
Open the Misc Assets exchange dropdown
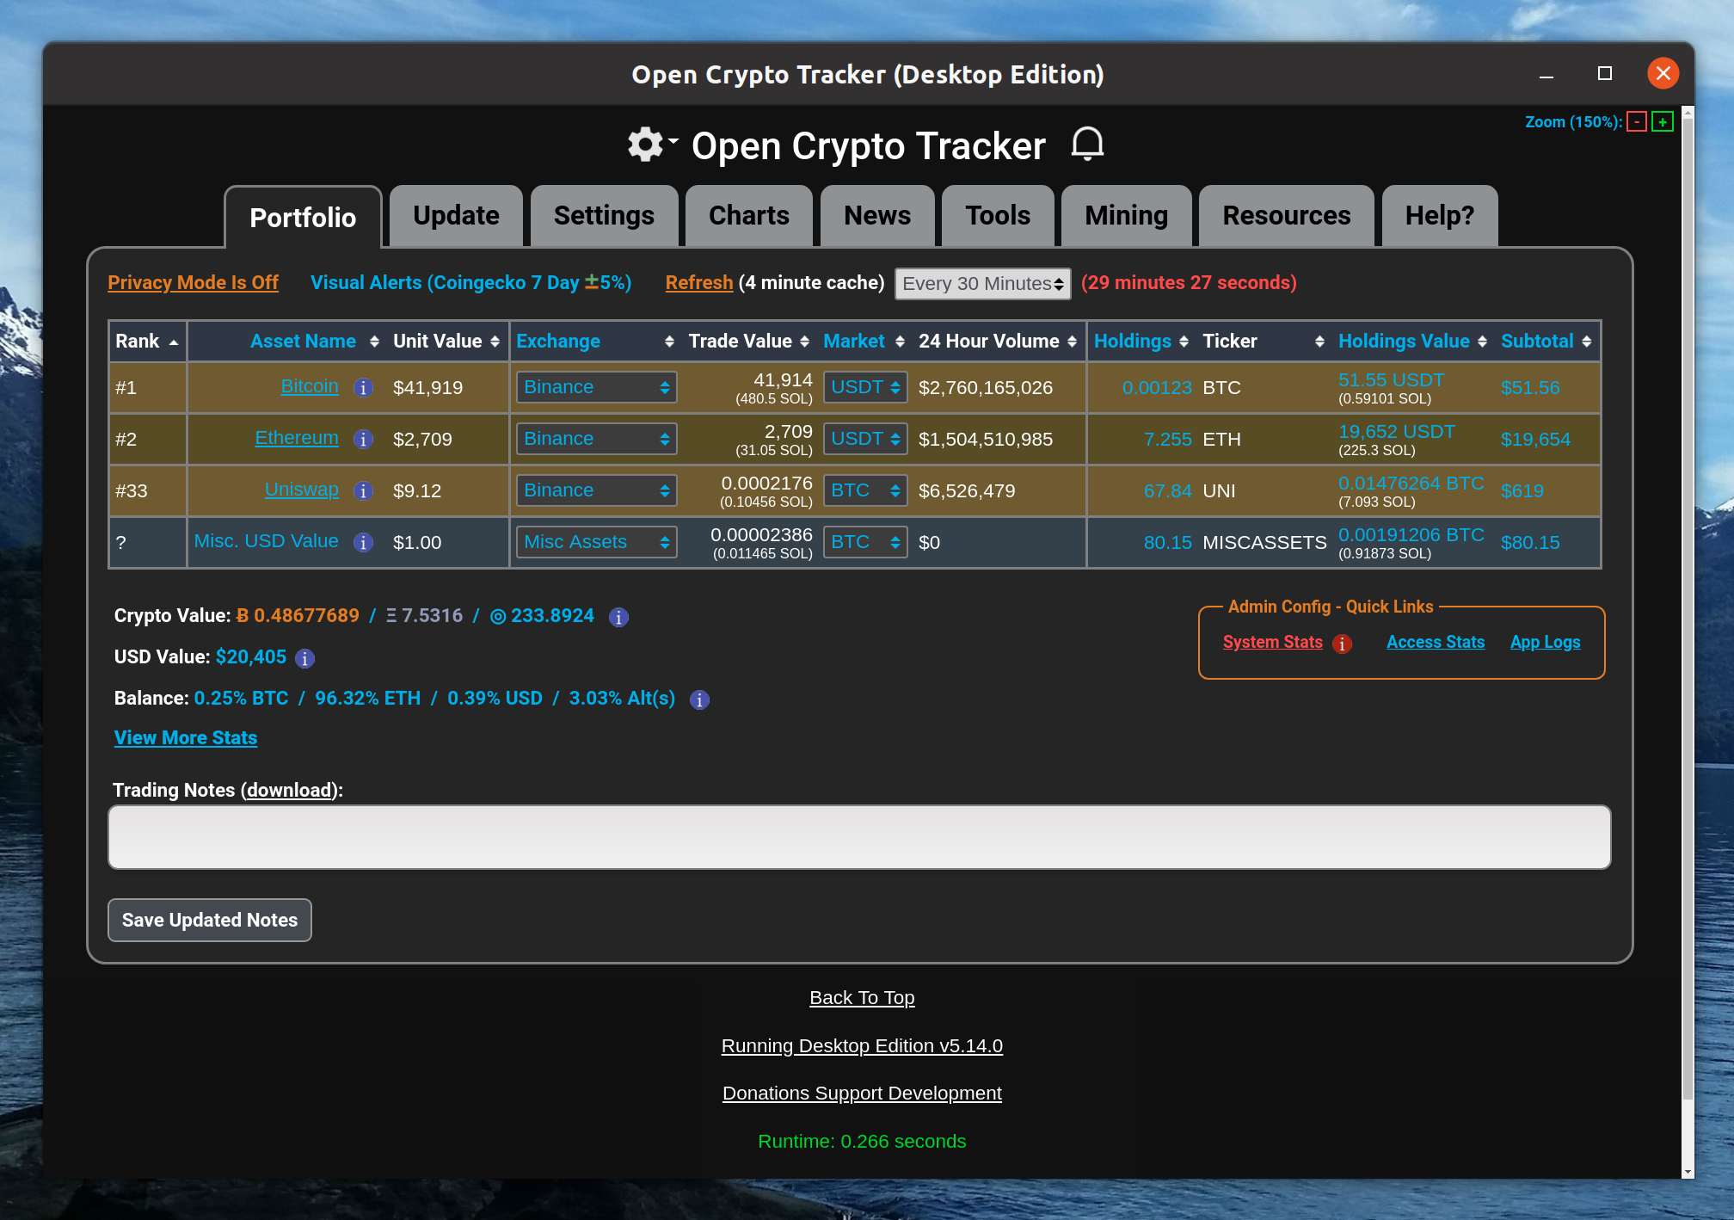coord(596,542)
